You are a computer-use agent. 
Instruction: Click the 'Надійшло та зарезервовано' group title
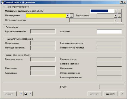click(20, 39)
